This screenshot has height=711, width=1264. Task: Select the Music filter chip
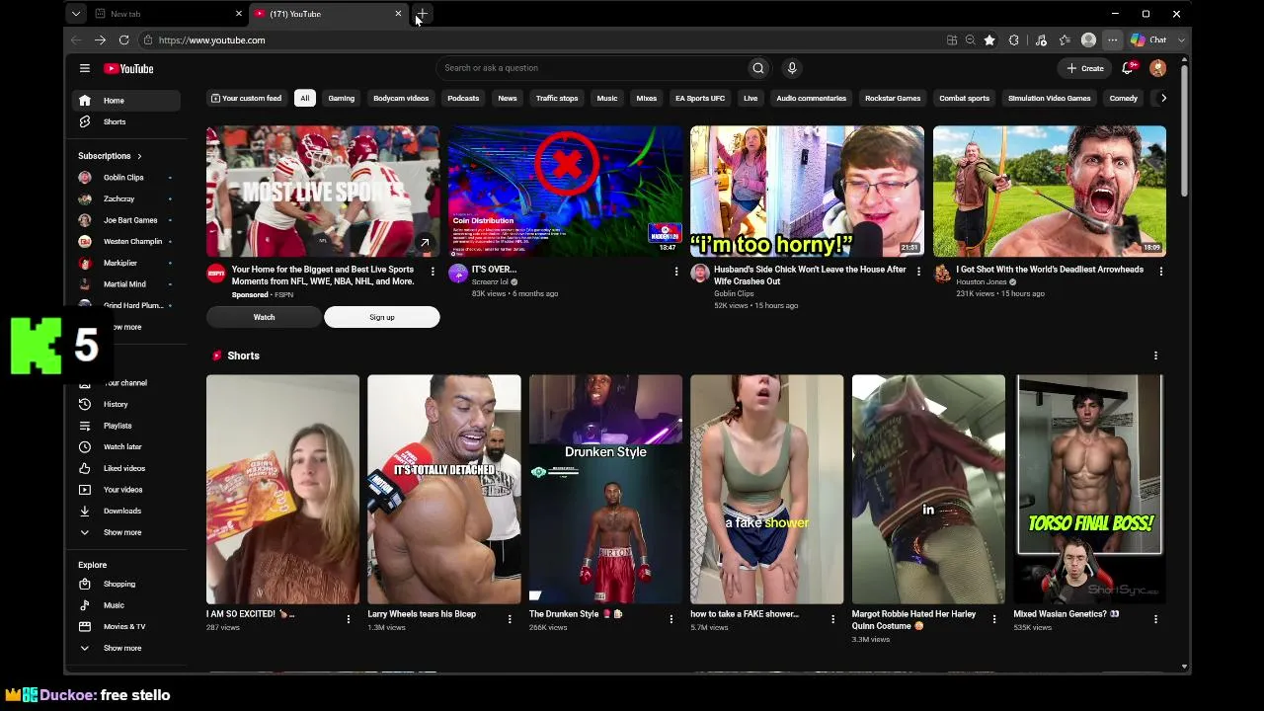pos(607,98)
